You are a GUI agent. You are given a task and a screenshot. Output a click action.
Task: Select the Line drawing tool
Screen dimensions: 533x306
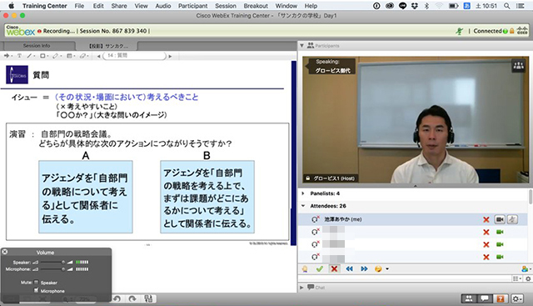(29, 56)
